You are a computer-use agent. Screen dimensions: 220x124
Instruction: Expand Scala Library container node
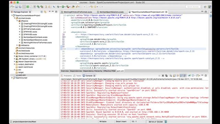coord(14,56)
